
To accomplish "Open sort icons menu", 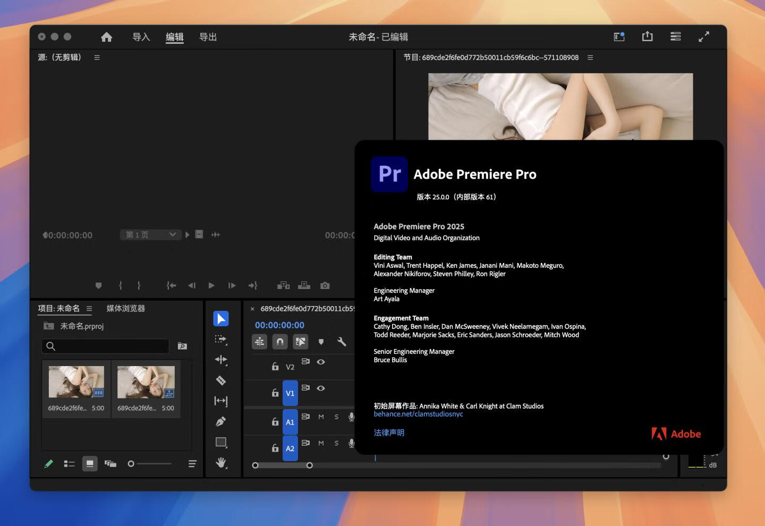I will tap(192, 464).
